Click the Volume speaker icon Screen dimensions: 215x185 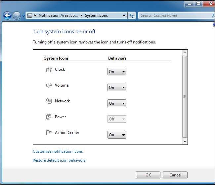pos(49,85)
